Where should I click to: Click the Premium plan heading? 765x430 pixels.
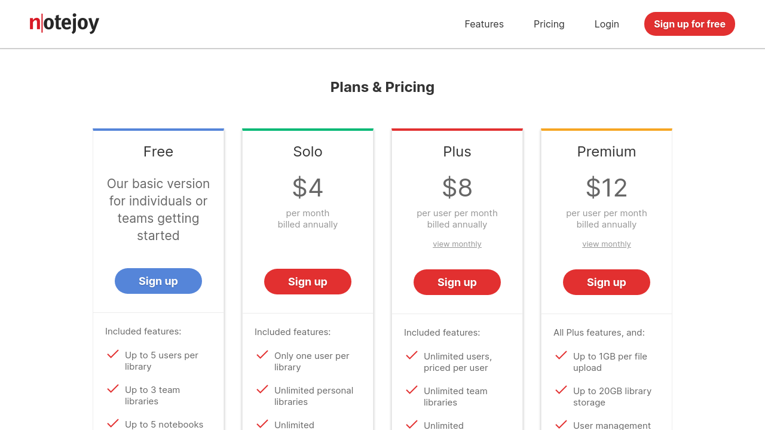pyautogui.click(x=607, y=152)
